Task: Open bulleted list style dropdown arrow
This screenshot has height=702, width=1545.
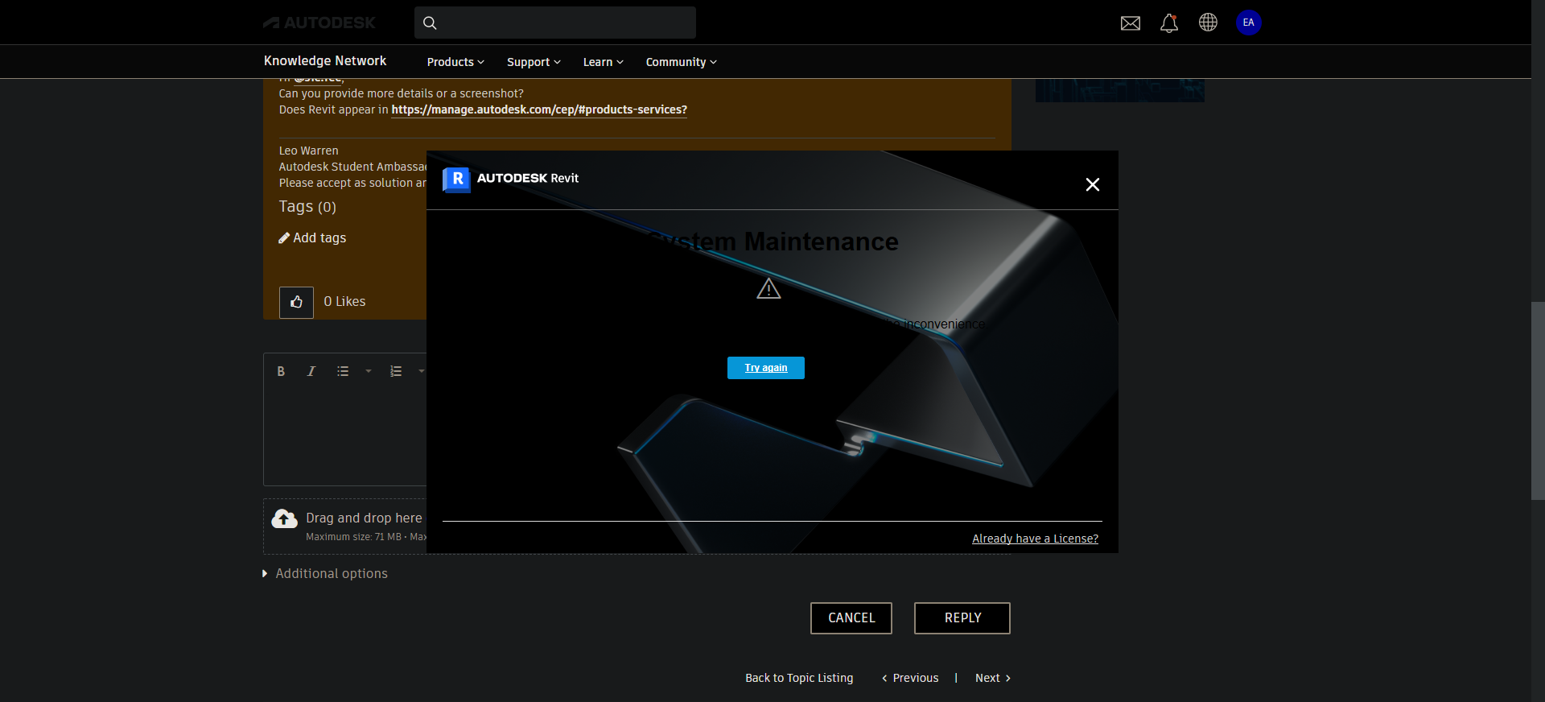Action: pos(369,371)
